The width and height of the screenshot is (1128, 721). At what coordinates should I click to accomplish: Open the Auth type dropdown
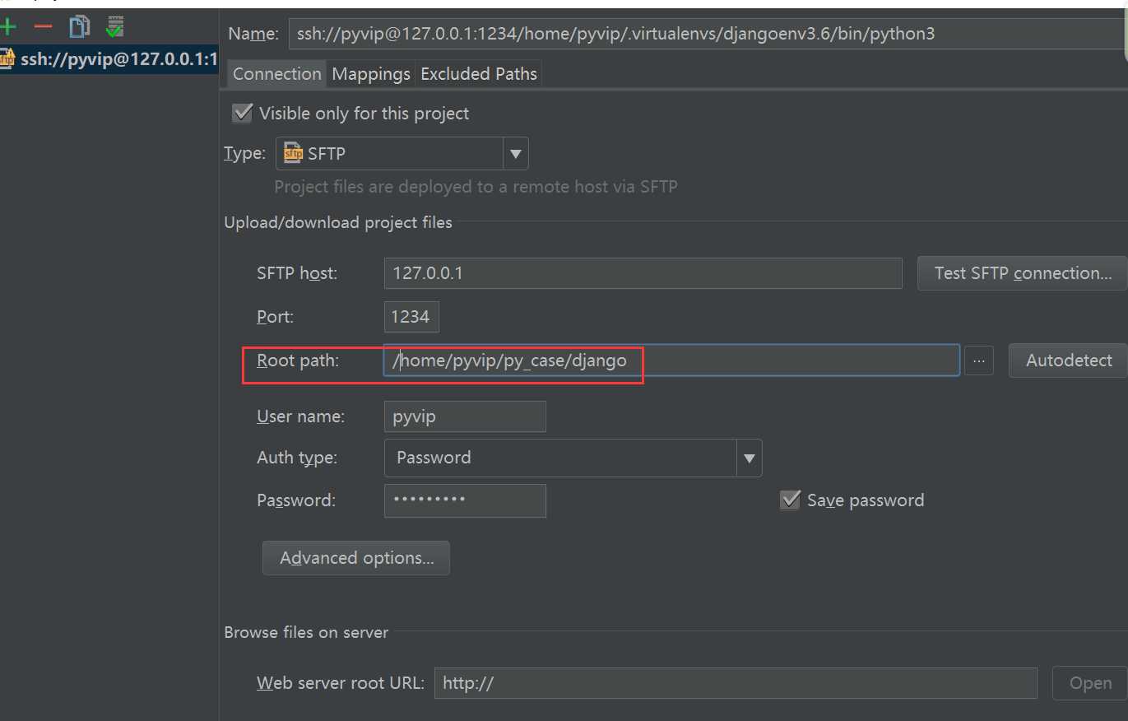[573, 458]
